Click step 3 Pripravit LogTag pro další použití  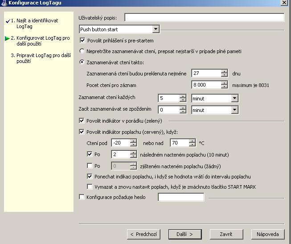(41, 58)
